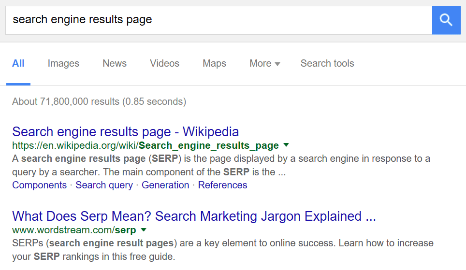
Task: Open the Wikipedia search engine results page link
Action: (125, 131)
